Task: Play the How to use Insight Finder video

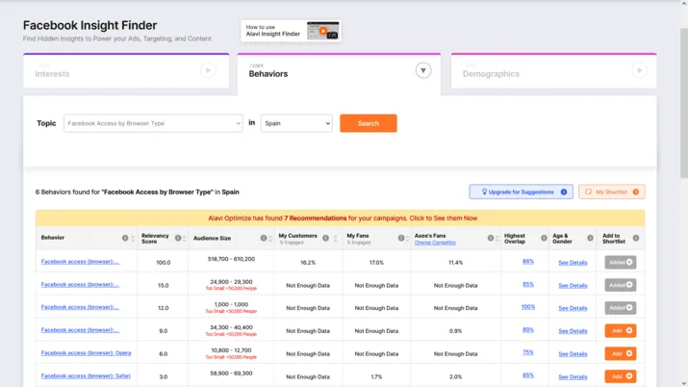Action: tap(323, 31)
